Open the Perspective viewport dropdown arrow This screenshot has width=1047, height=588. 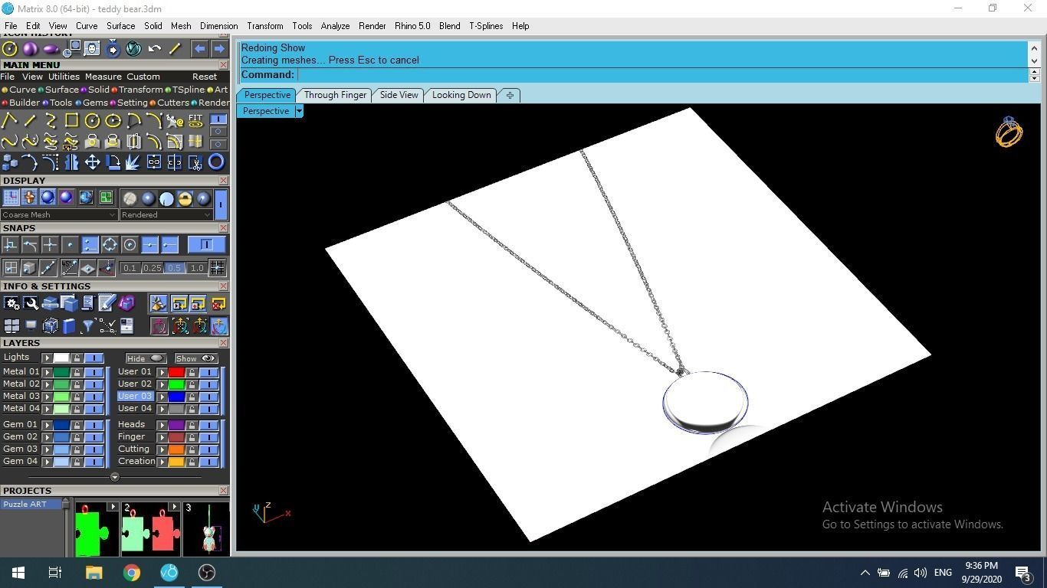click(299, 111)
